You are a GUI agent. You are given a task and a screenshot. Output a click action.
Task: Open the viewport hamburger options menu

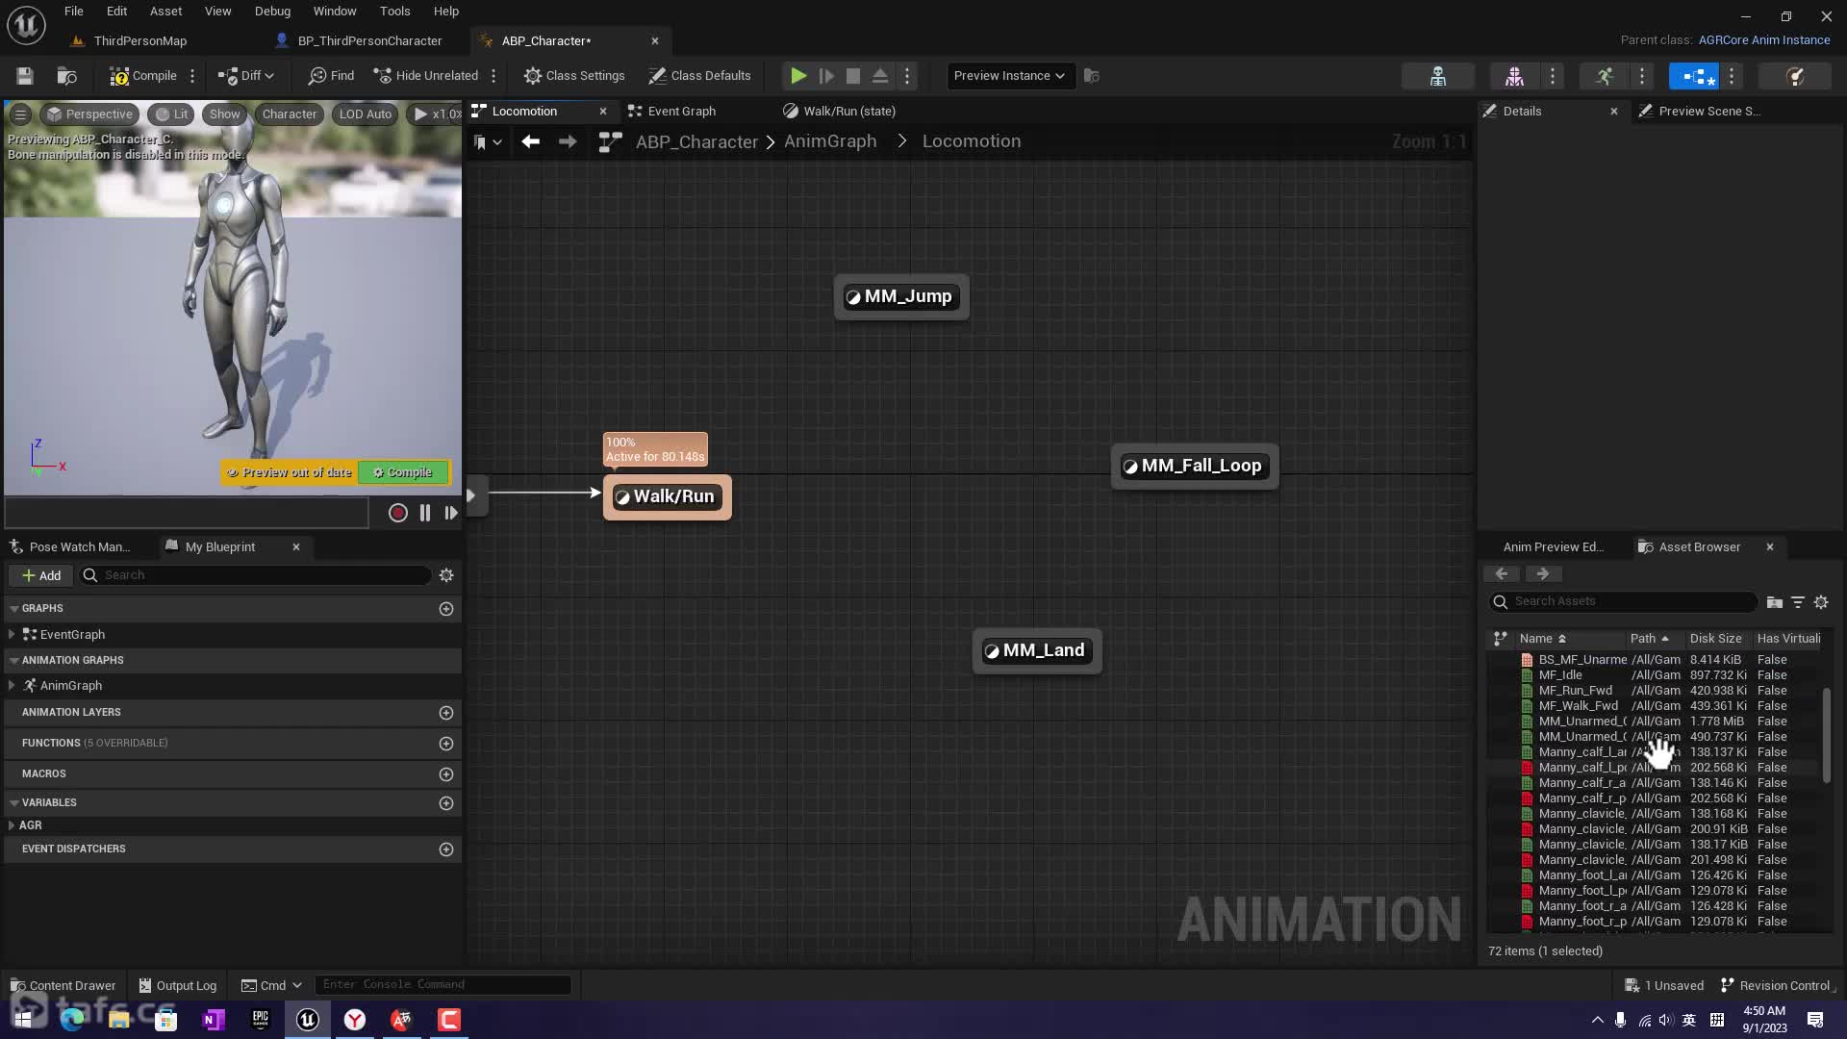(x=19, y=114)
